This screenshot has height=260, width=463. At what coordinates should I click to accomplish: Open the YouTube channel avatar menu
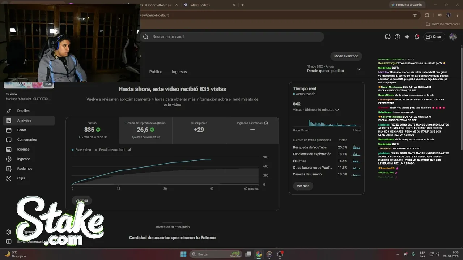453,37
